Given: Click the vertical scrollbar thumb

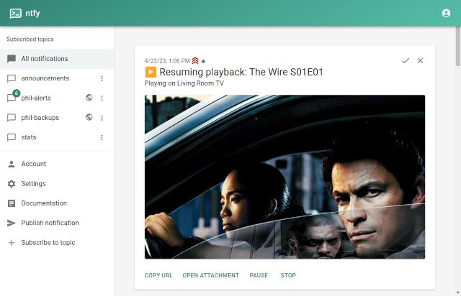Looking at the screenshot, I should (x=458, y=46).
